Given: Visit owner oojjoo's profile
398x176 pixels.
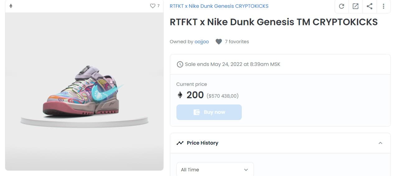Looking at the screenshot, I should (x=202, y=42).
